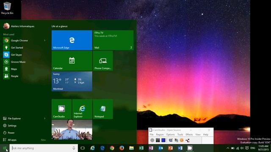Open the Calendar tile

click(72, 61)
